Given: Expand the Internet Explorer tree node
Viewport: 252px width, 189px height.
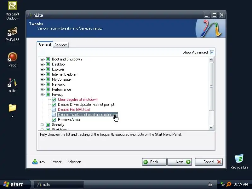Looking at the screenshot, I should click(42, 74).
